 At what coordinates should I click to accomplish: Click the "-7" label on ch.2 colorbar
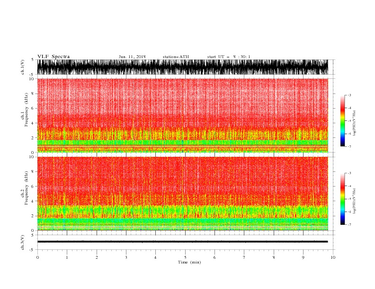click(349, 225)
